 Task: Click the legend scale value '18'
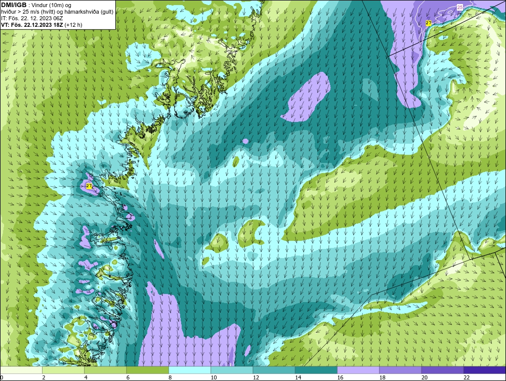tap(382, 378)
